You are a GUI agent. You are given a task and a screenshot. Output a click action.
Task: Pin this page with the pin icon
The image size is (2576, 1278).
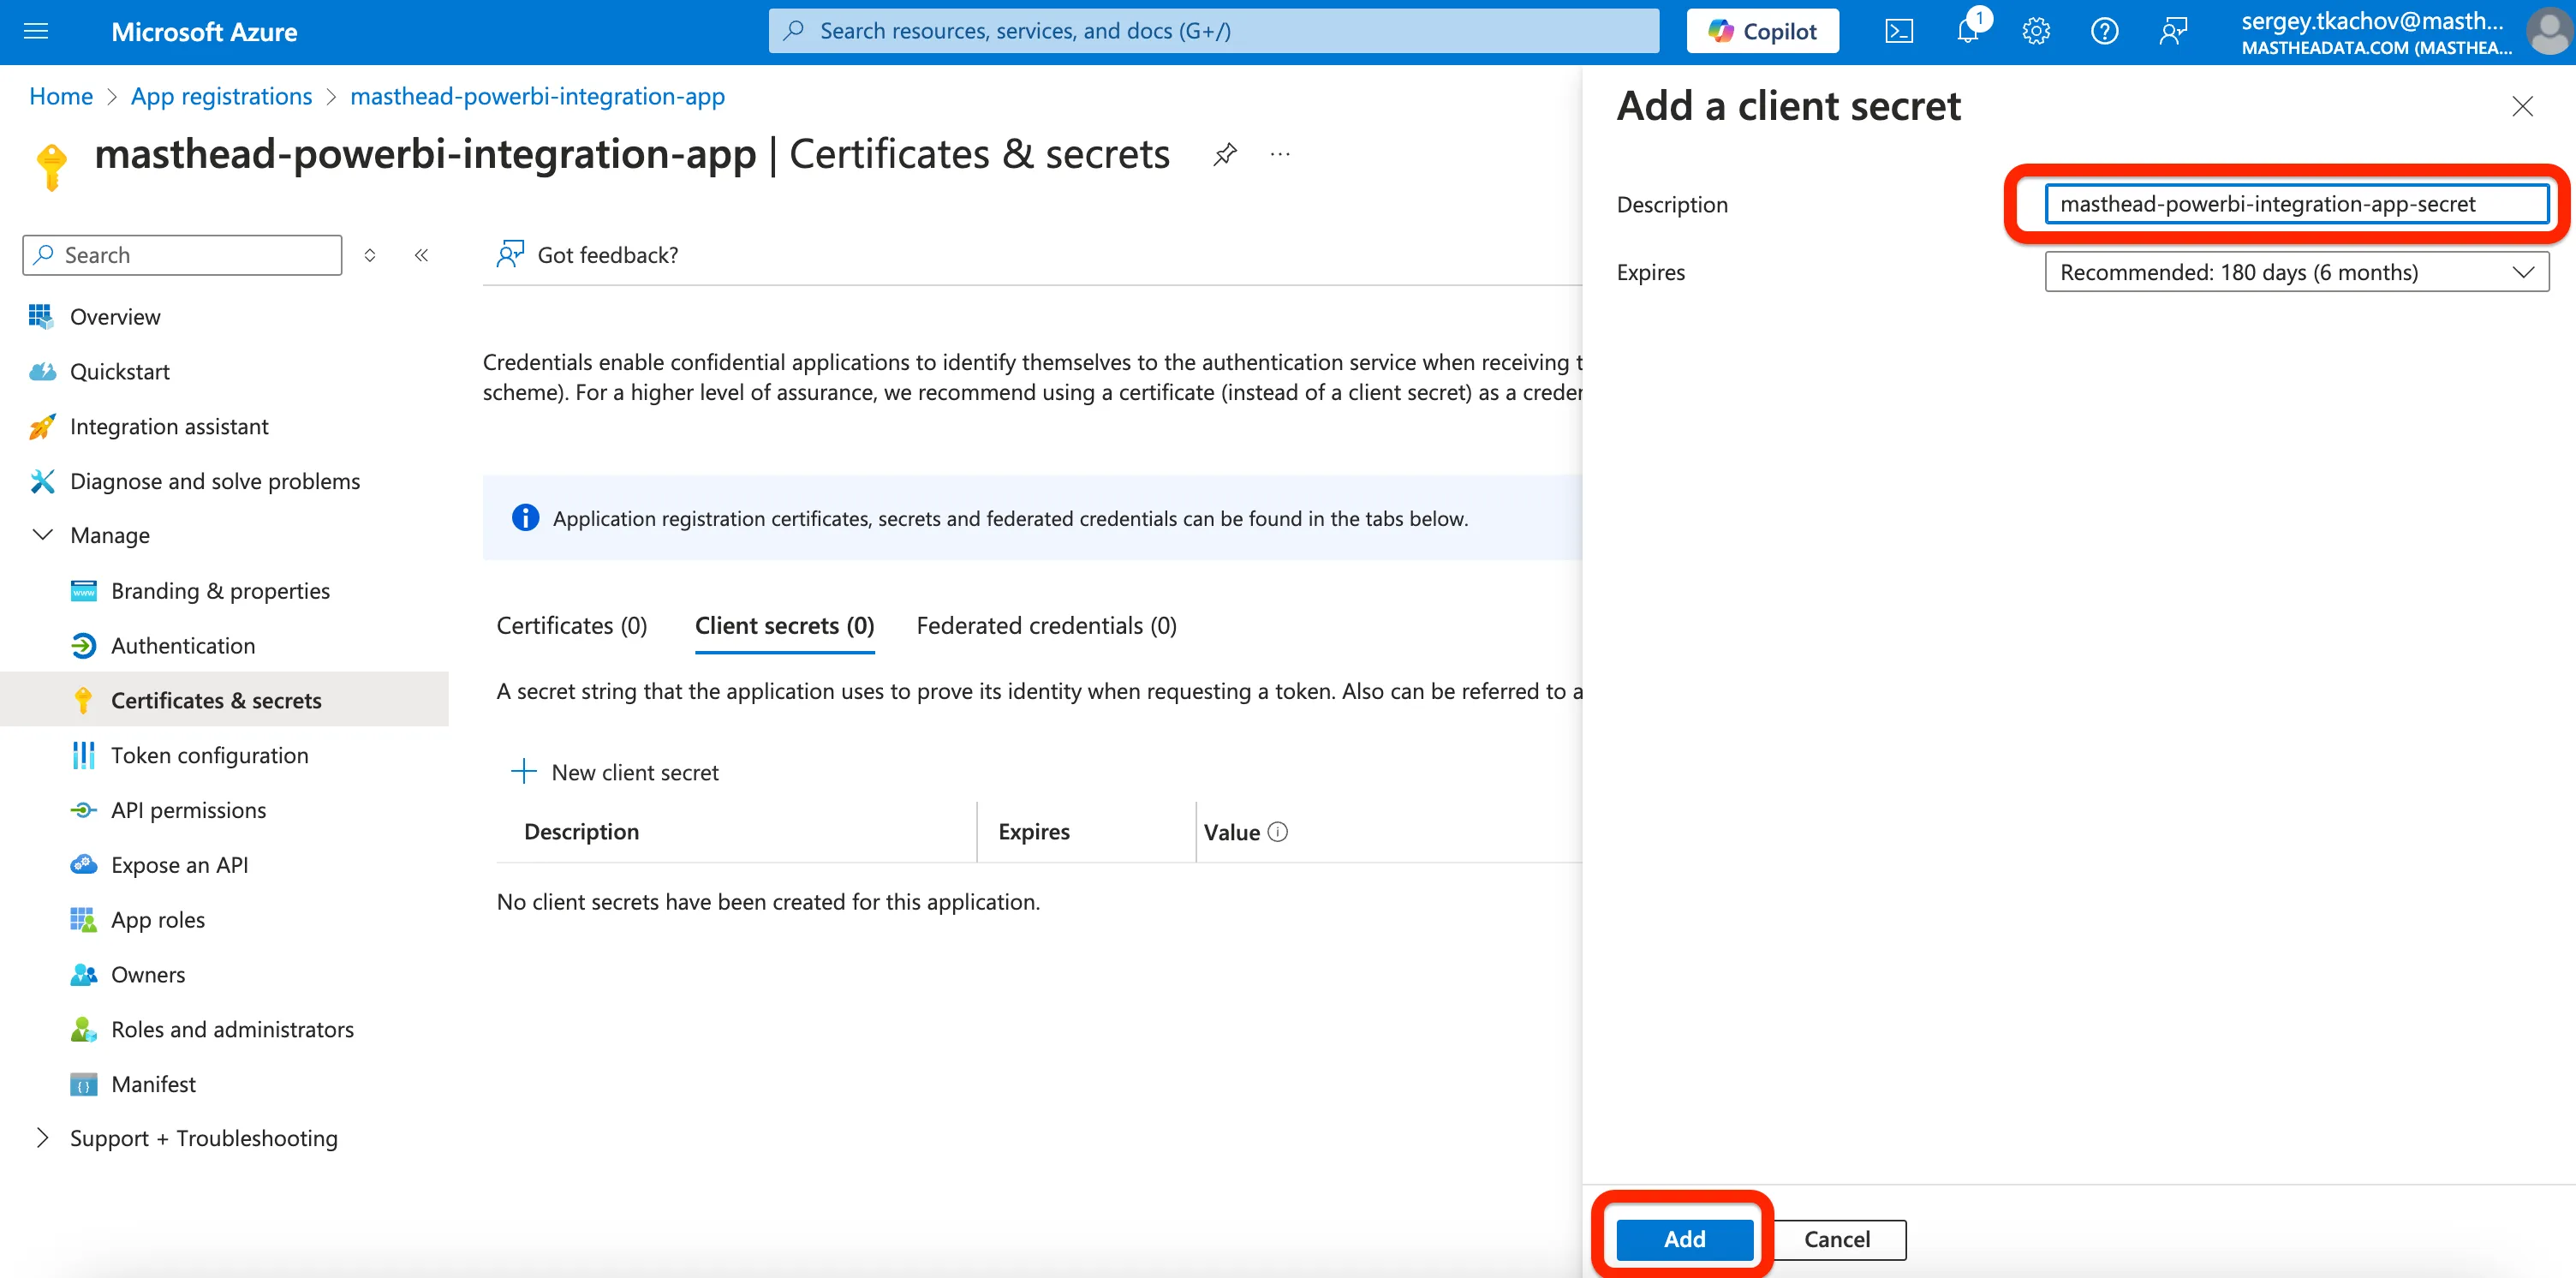click(1224, 154)
